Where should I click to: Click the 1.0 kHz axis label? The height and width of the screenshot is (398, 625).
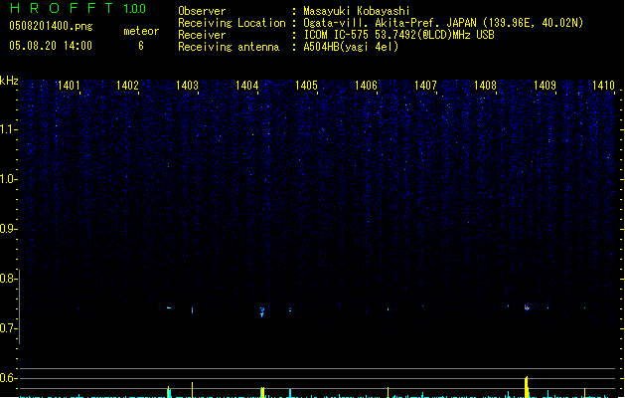click(8, 179)
